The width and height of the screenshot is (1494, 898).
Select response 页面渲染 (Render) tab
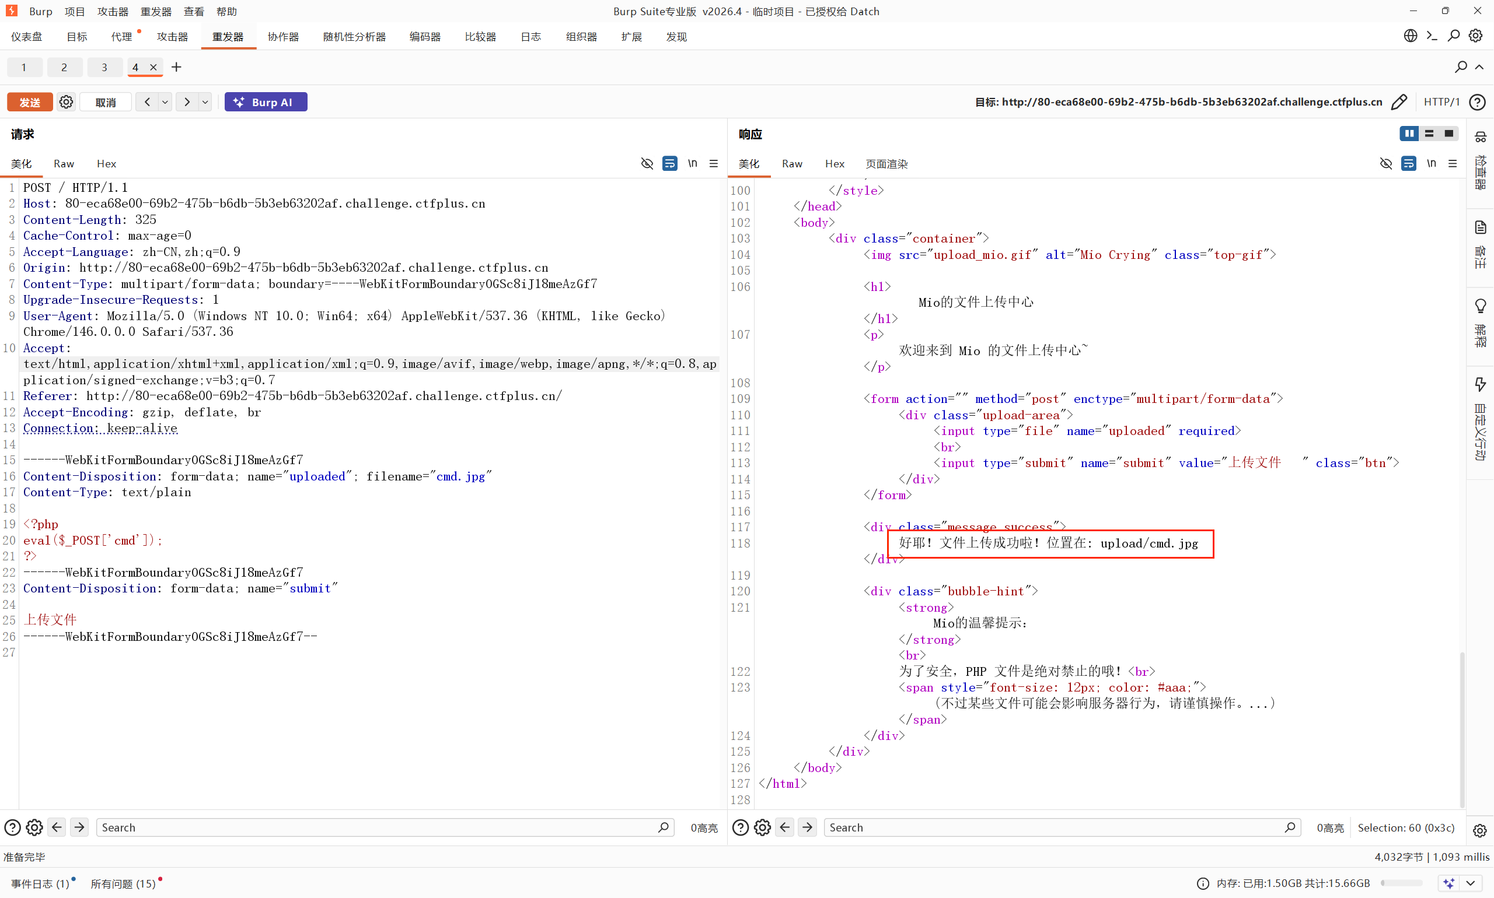tap(886, 164)
